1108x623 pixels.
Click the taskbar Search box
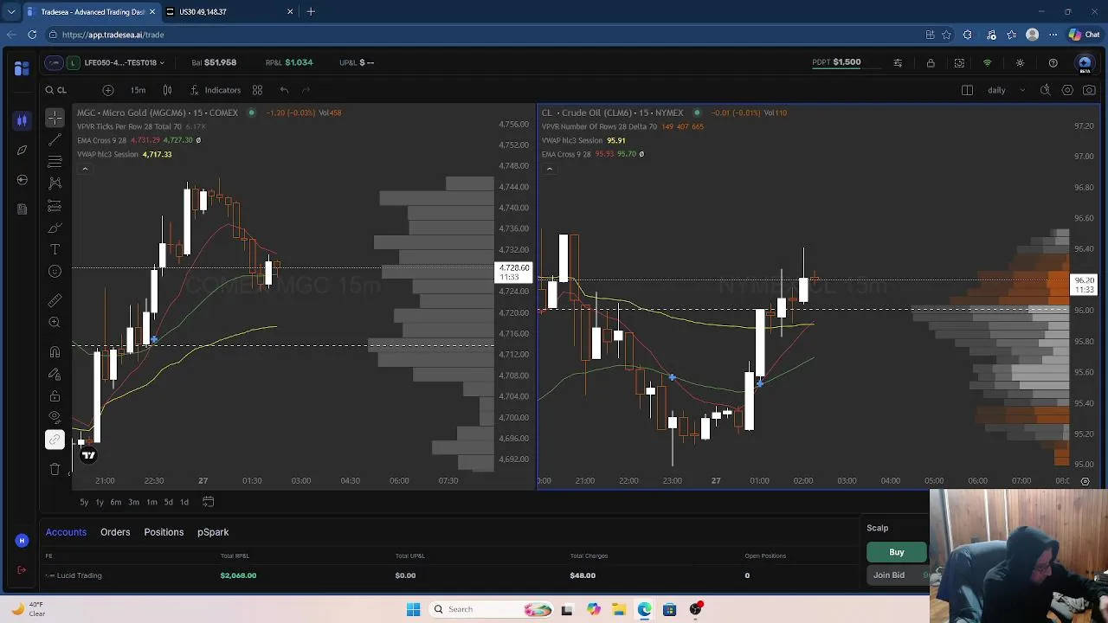pos(492,609)
